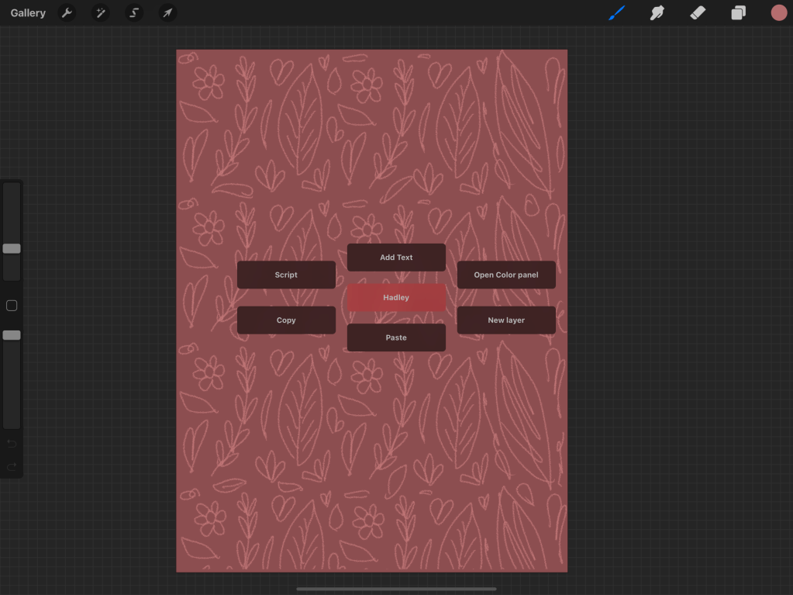This screenshot has width=793, height=595.
Task: Tap the sidebar Modify square button
Action: pos(12,306)
